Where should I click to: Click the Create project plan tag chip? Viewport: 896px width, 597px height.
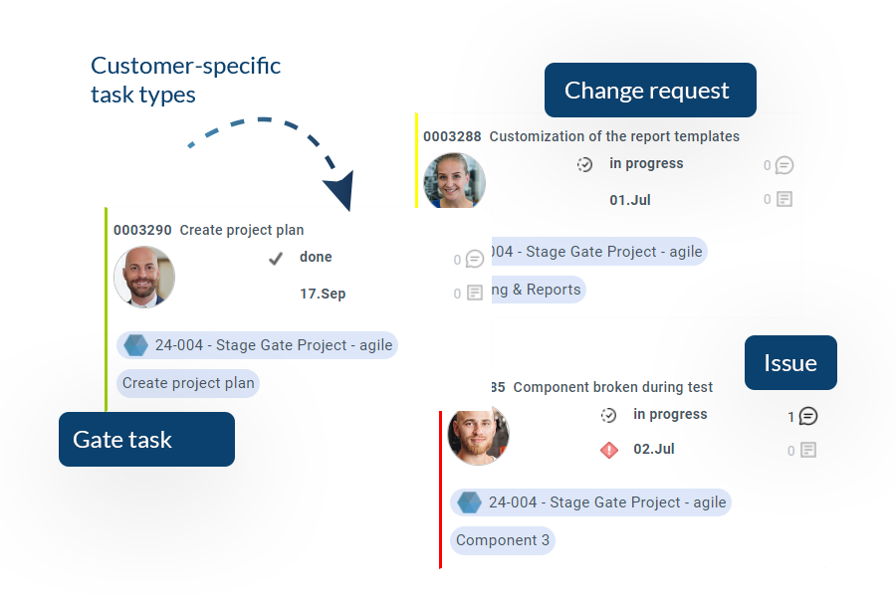coord(188,383)
